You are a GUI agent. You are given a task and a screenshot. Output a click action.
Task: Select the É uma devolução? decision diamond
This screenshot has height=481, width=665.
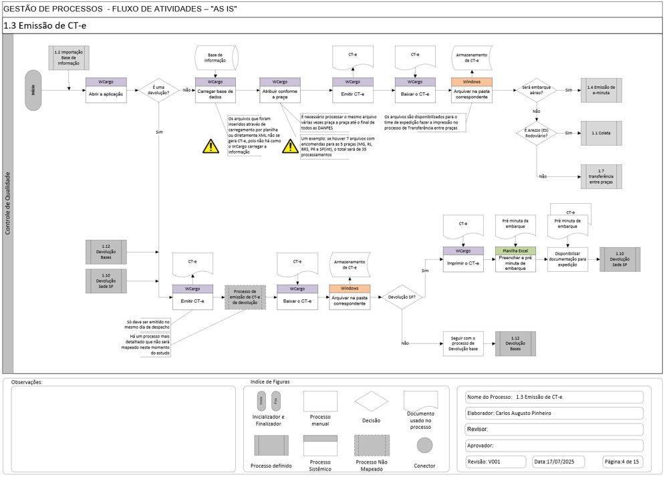[158, 90]
